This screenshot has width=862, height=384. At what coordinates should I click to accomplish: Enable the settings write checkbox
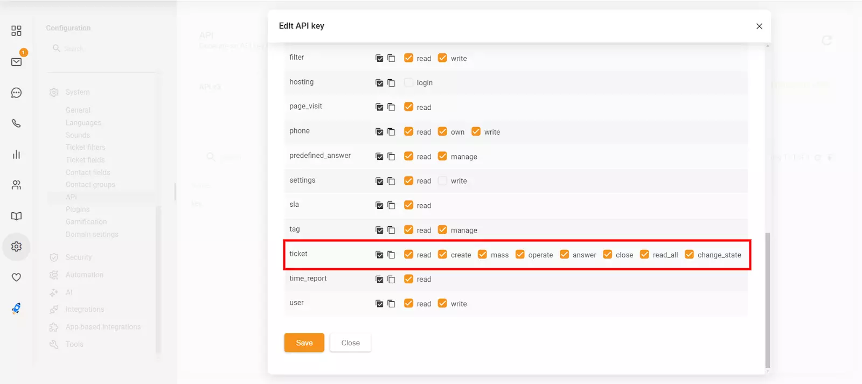click(x=442, y=181)
